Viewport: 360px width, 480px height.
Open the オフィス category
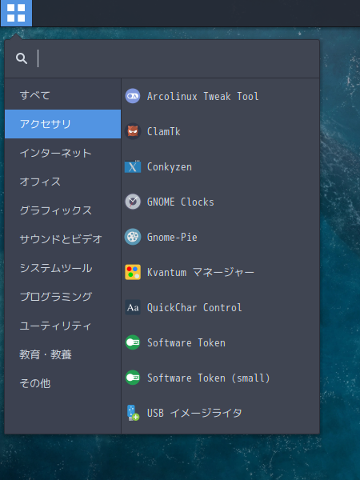(62, 182)
